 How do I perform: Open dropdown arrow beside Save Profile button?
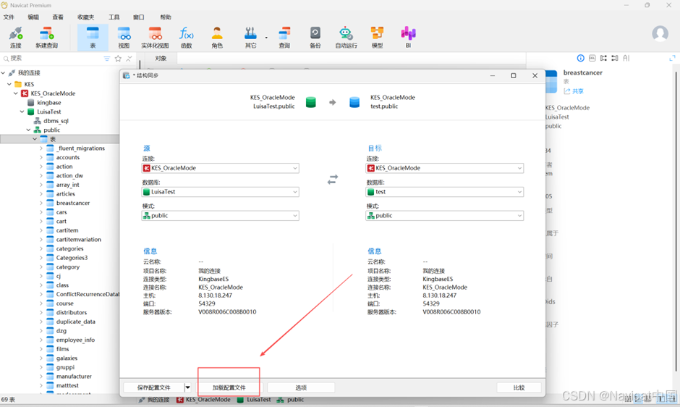188,387
